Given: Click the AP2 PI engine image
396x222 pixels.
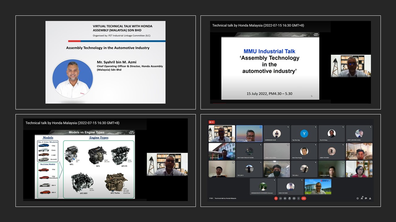Looking at the screenshot, I should click(x=120, y=155).
